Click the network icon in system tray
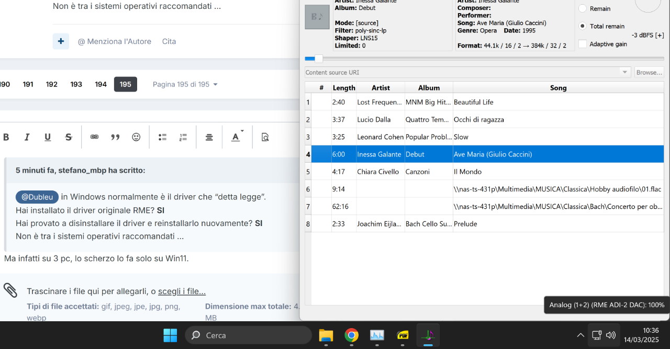670x349 pixels. 597,335
